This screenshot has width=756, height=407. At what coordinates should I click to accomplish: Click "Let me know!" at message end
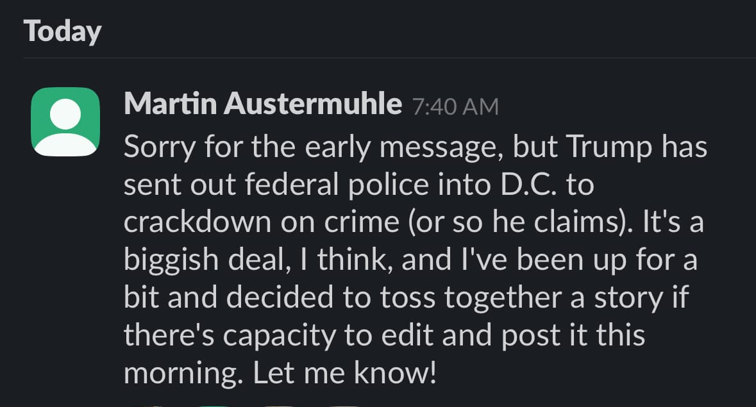point(345,373)
